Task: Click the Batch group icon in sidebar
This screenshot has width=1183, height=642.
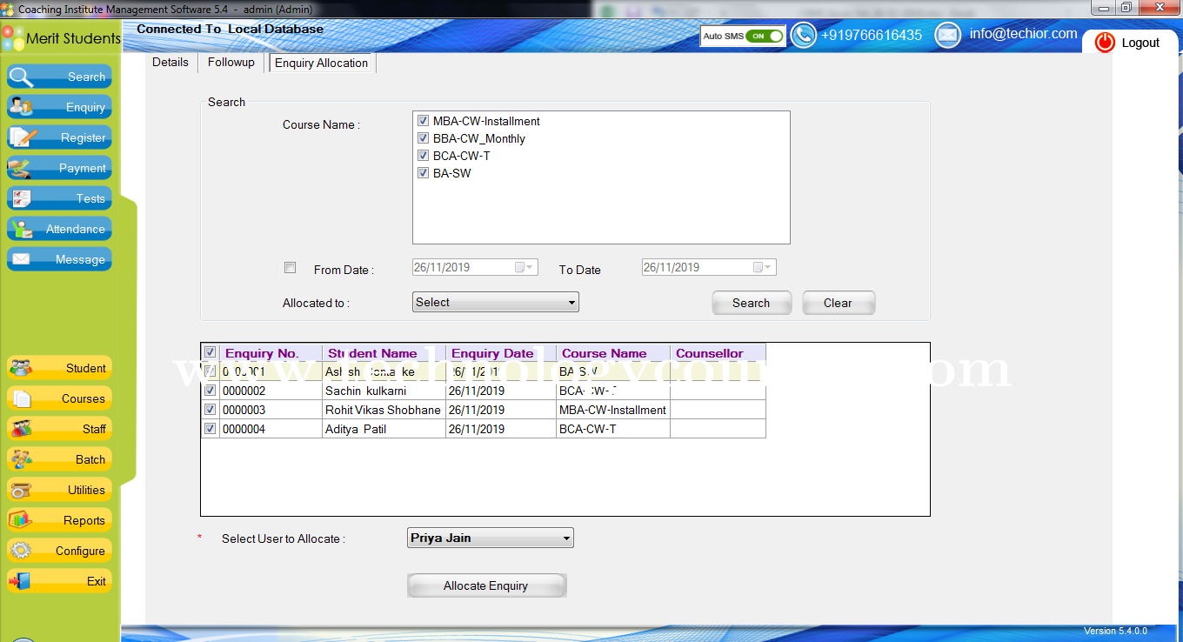Action: (x=21, y=459)
